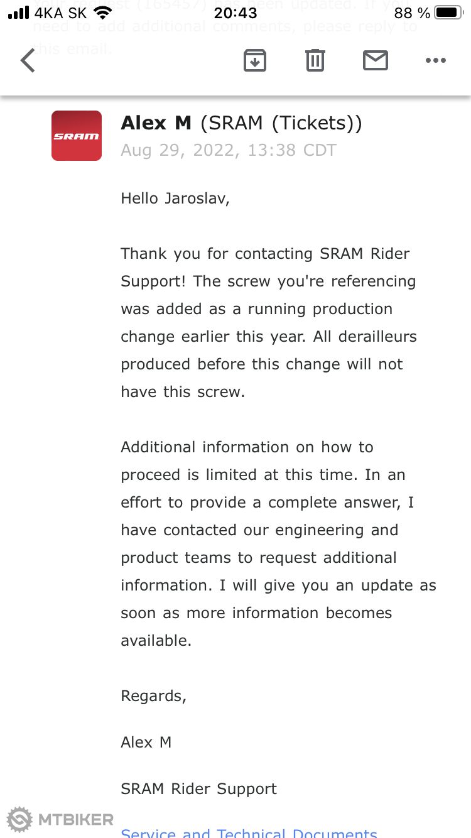Archive this email with the box icon
Screen dimensions: 471x838
coord(255,60)
